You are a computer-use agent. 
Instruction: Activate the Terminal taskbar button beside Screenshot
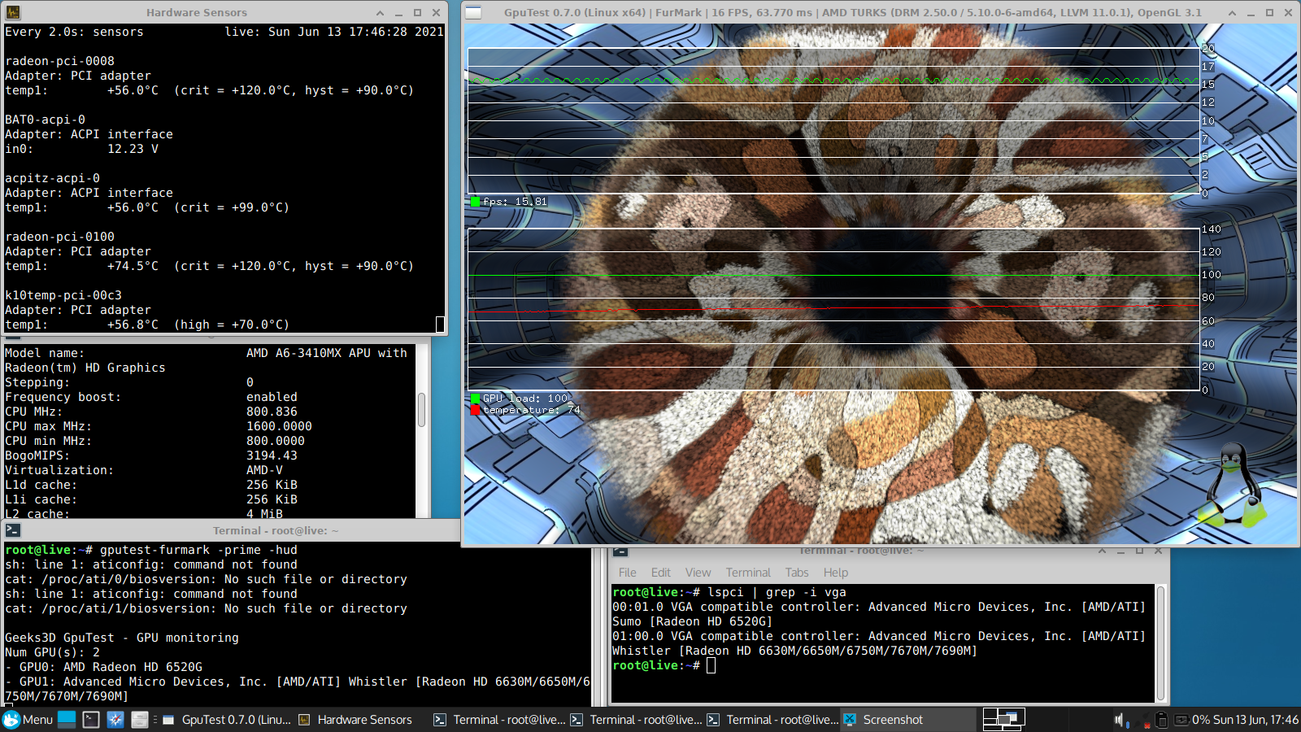(772, 720)
